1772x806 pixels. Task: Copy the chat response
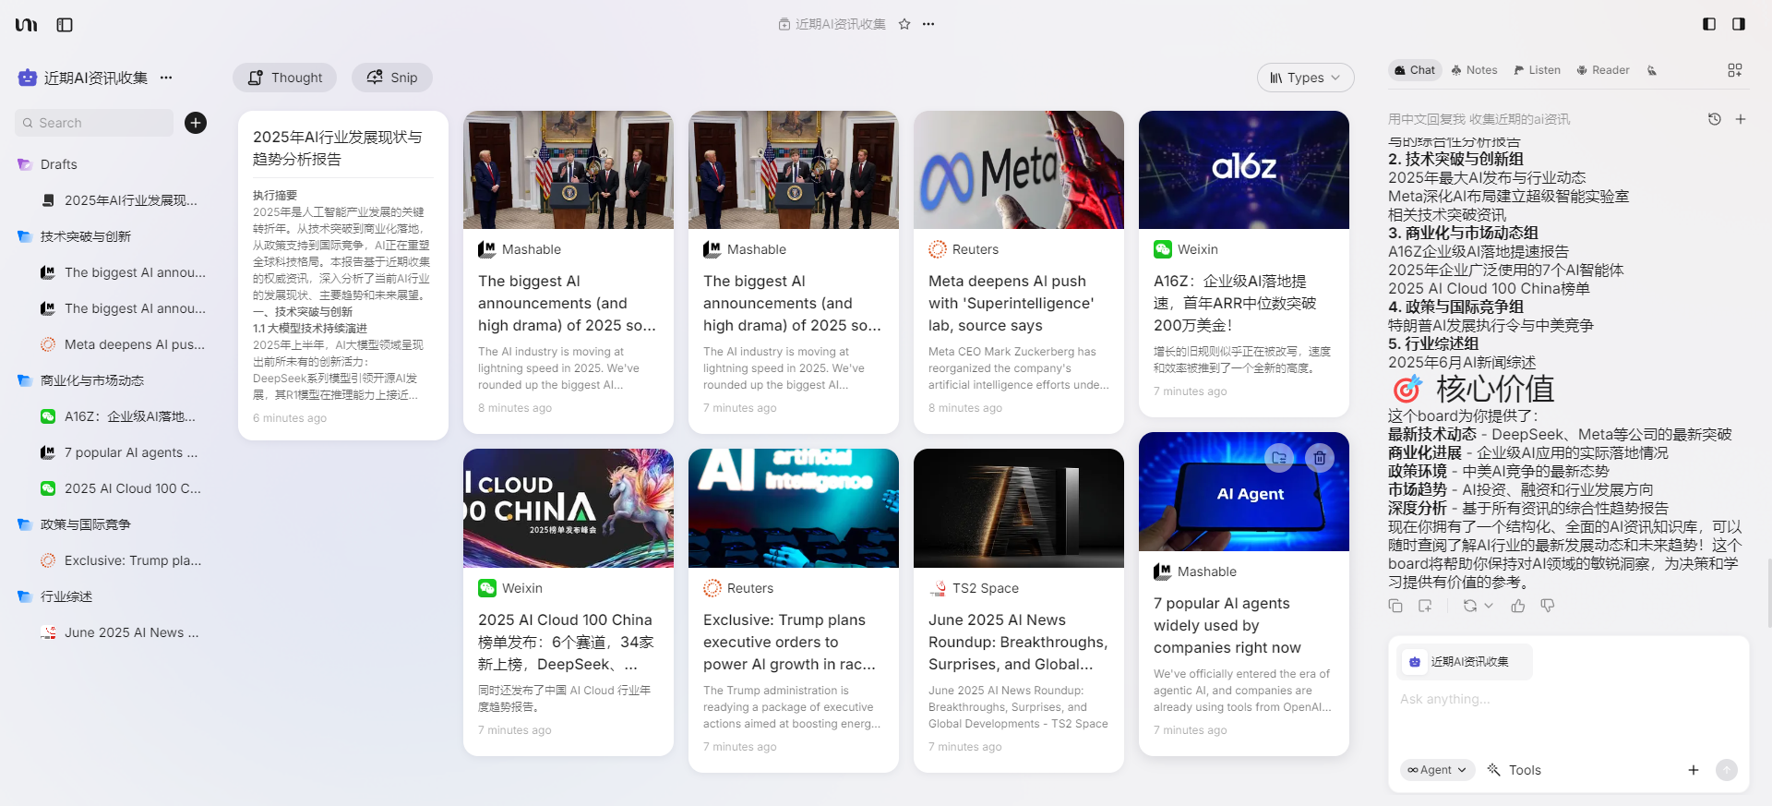1395,606
